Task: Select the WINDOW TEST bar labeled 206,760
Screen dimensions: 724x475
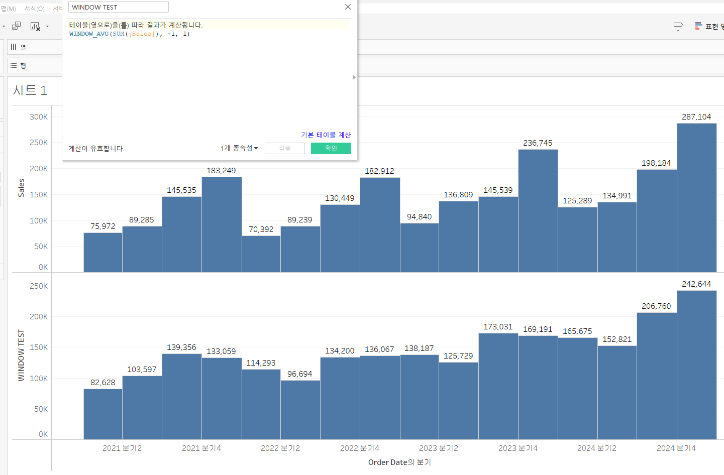Action: tap(657, 376)
